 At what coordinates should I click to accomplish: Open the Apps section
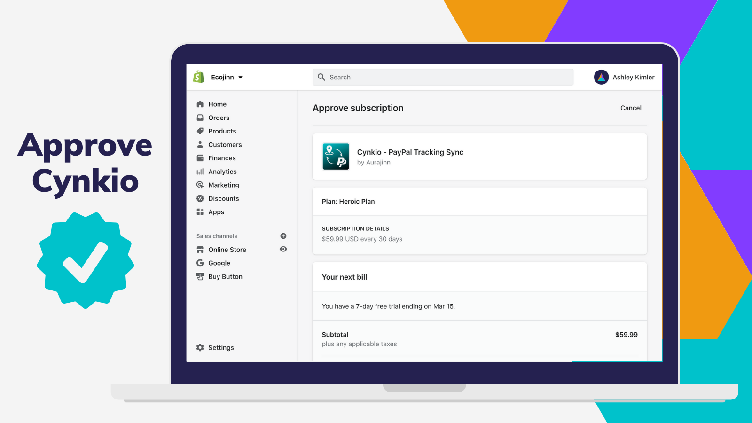[x=216, y=212]
